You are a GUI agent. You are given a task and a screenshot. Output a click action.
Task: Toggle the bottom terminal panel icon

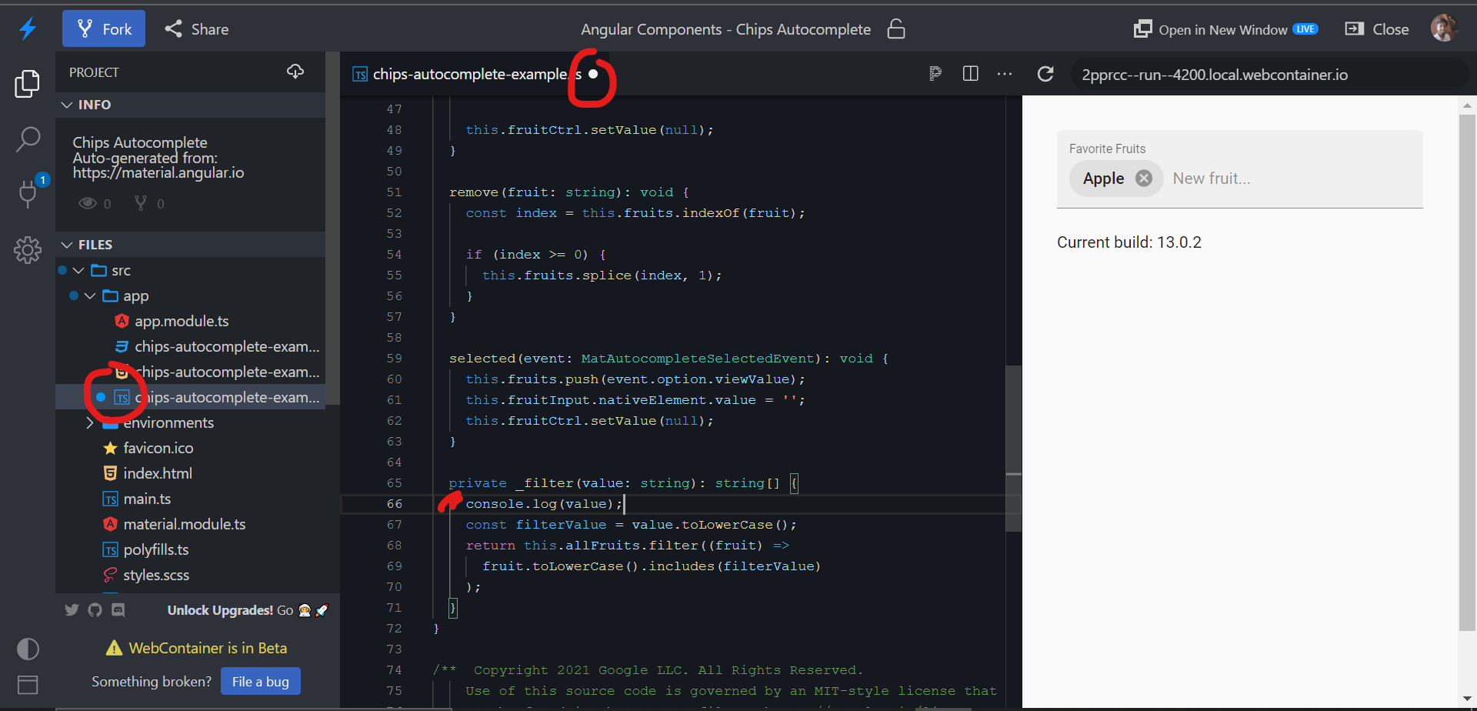coord(28,684)
